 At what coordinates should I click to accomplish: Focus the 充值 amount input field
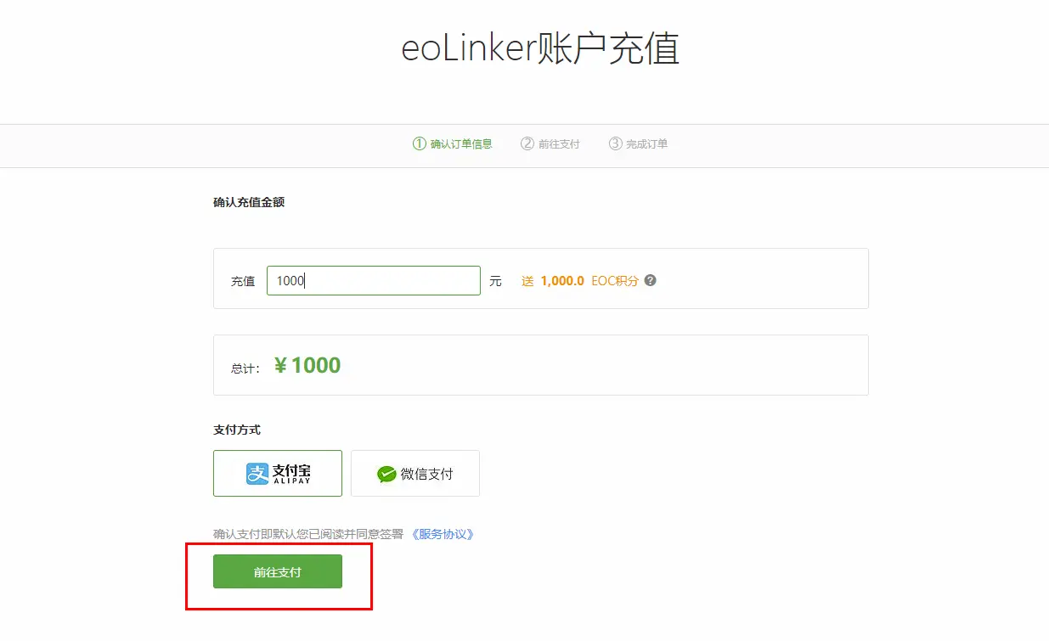(374, 280)
